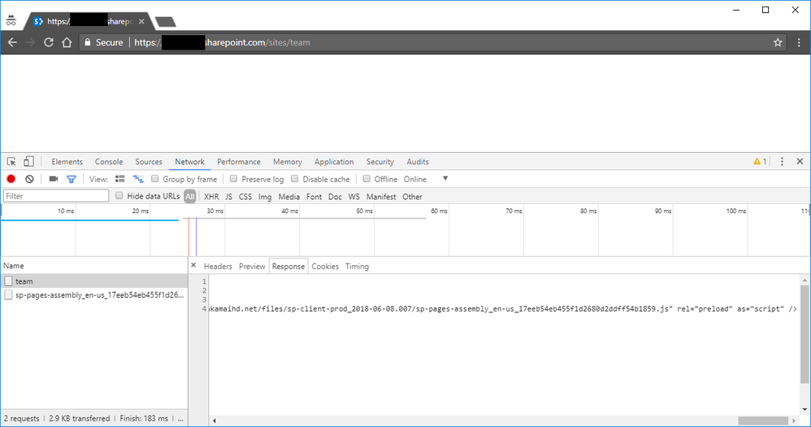Select the sp-pages-assembly_en-us request row
Screen dimensions: 811x427
[x=94, y=295]
